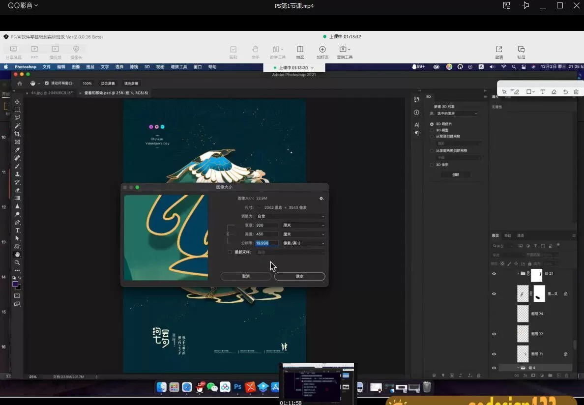Select the Move tool in toolbar
Image resolution: width=584 pixels, height=405 pixels.
point(17,102)
